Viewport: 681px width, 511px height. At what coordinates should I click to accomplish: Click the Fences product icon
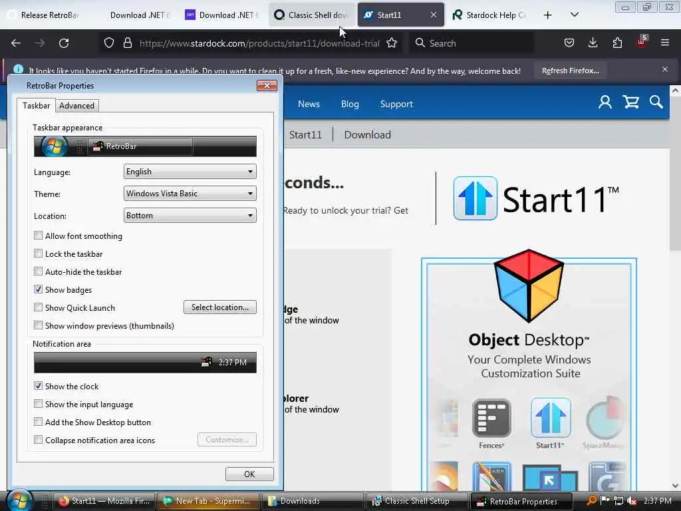[491, 418]
